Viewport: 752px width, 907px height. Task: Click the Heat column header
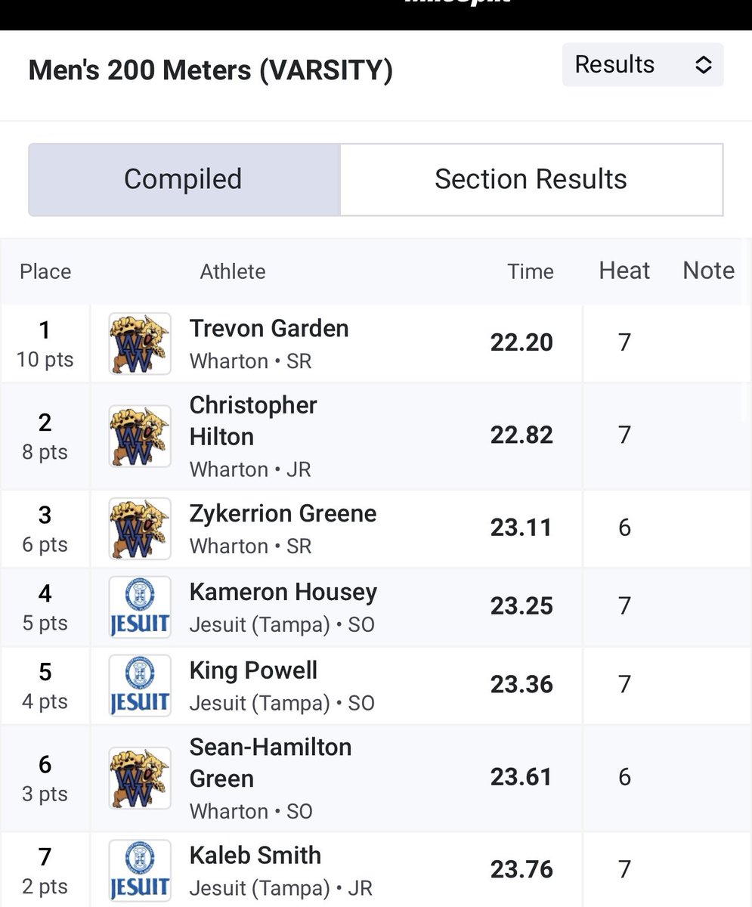[624, 271]
